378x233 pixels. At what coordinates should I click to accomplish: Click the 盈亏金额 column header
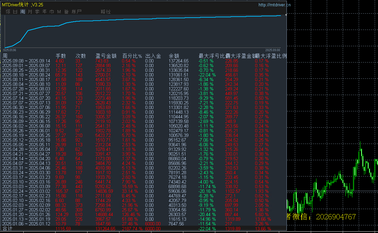click(x=106, y=56)
